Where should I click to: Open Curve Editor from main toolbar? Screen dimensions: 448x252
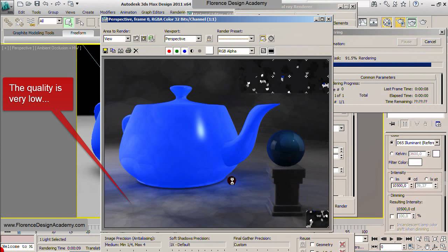363,22
